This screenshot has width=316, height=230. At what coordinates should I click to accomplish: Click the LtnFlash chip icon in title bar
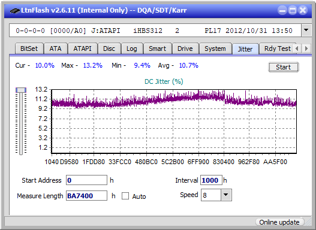tap(15, 10)
